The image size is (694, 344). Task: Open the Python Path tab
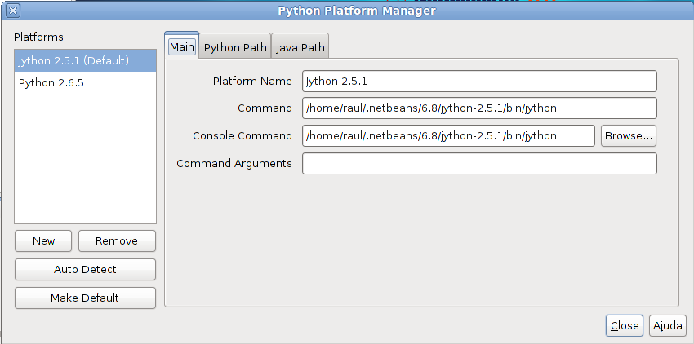coord(235,47)
